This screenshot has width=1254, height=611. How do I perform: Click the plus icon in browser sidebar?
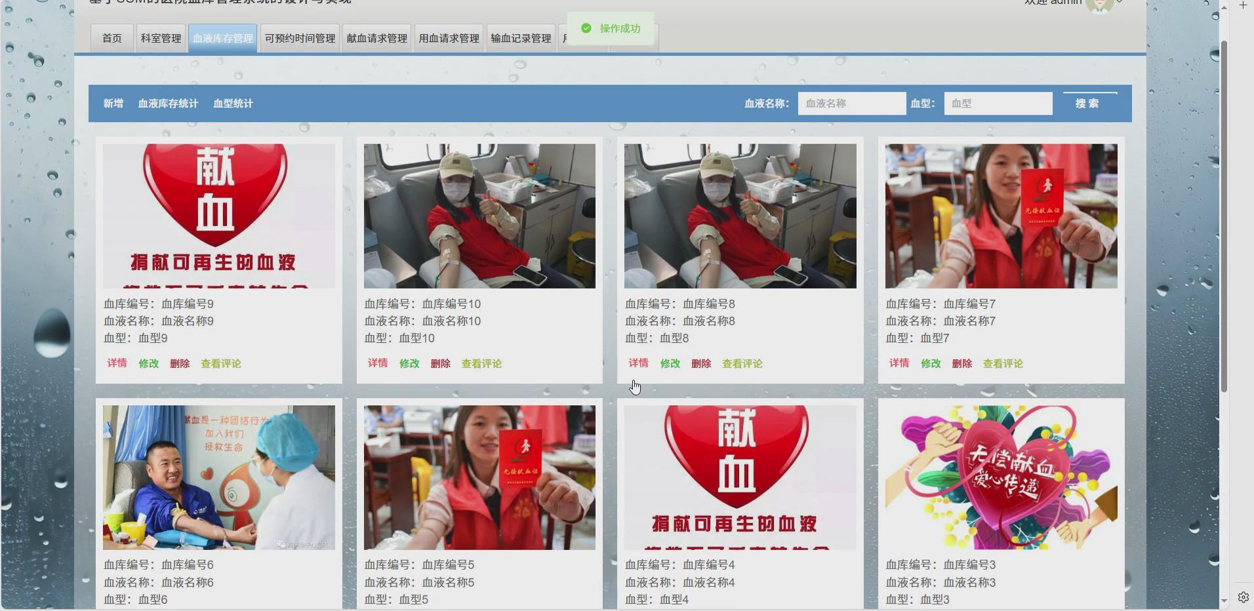(x=1243, y=5)
